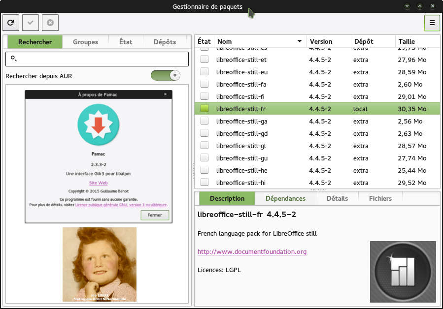Tick the libreoffice-still-gl checkbox
Image resolution: width=443 pixels, height=309 pixels.
click(x=204, y=145)
